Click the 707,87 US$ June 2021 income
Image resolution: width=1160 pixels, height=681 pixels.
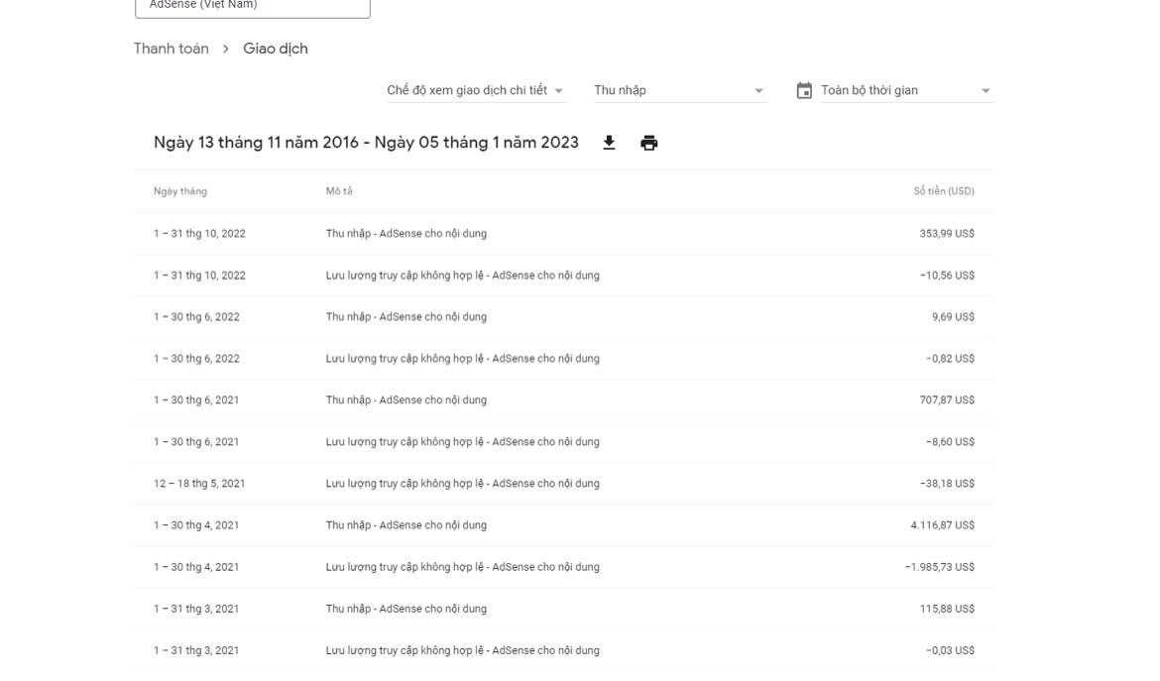click(x=946, y=400)
